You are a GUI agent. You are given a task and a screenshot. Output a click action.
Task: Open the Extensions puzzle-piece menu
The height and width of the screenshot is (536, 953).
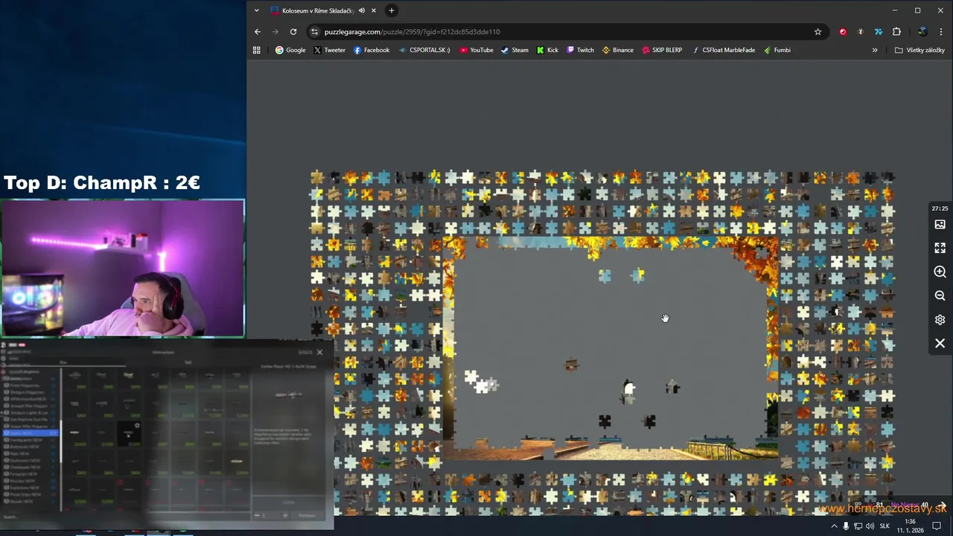(896, 32)
